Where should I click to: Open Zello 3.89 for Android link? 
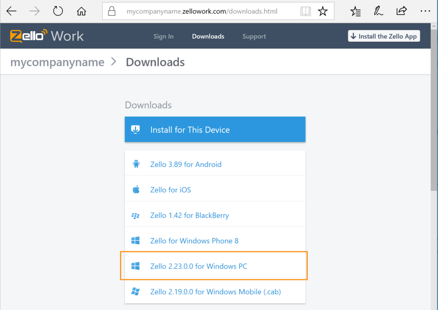coord(186,164)
